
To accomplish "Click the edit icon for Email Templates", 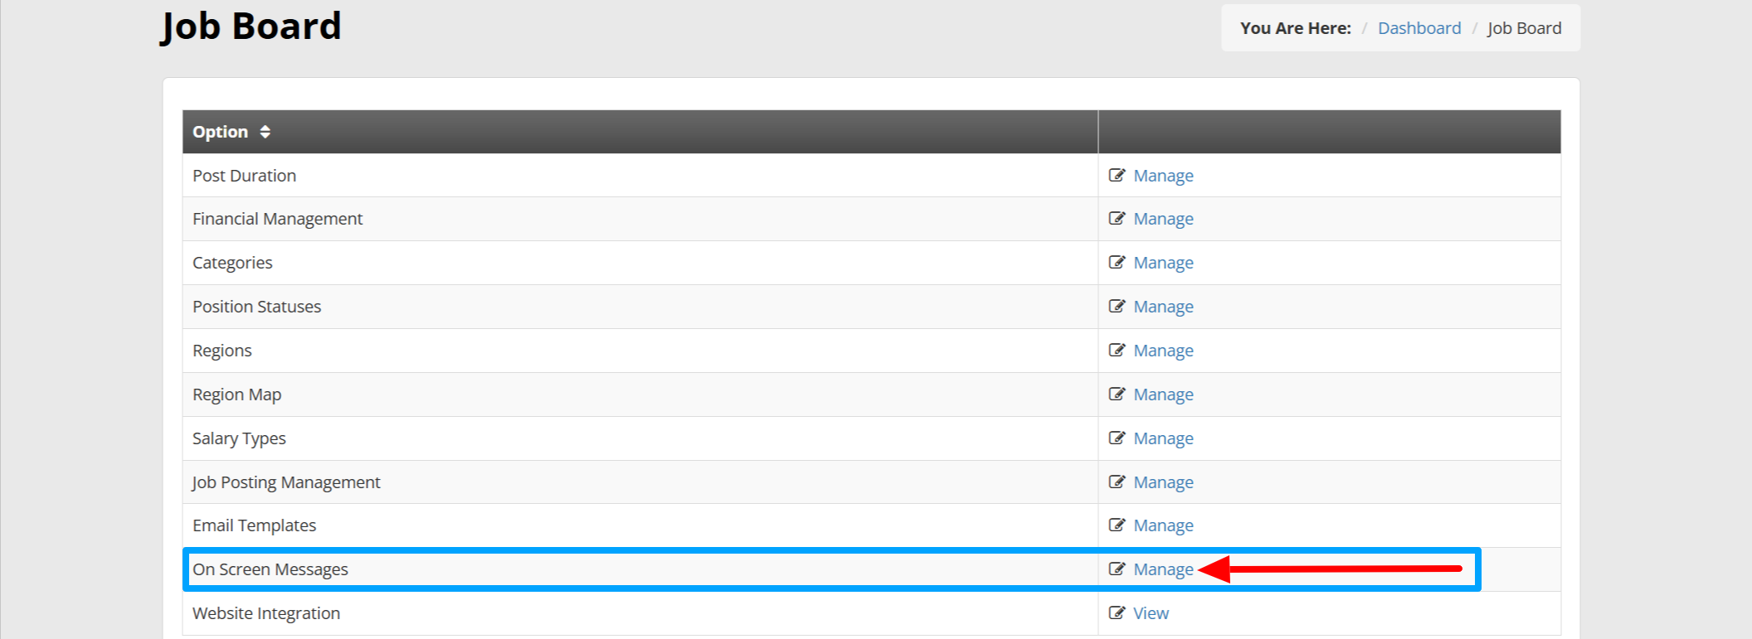I will click(1117, 525).
